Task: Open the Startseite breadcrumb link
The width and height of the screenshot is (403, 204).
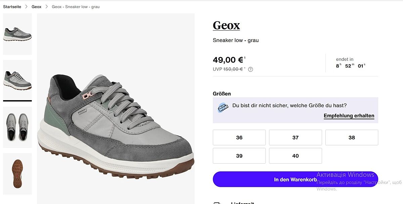Action: (x=12, y=7)
